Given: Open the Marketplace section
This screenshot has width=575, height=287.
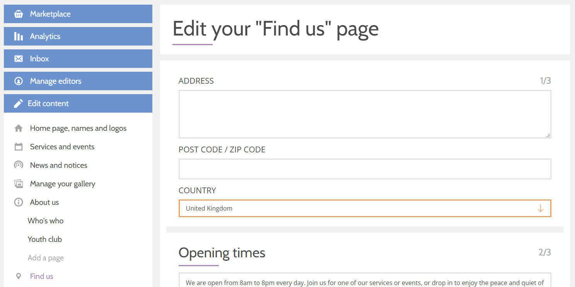Looking at the screenshot, I should (x=78, y=14).
